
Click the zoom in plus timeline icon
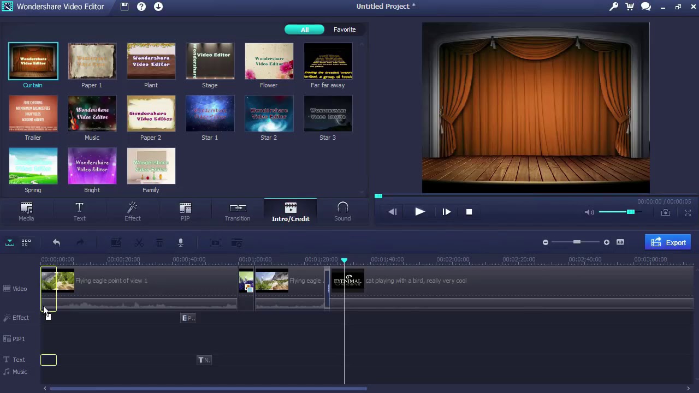606,242
